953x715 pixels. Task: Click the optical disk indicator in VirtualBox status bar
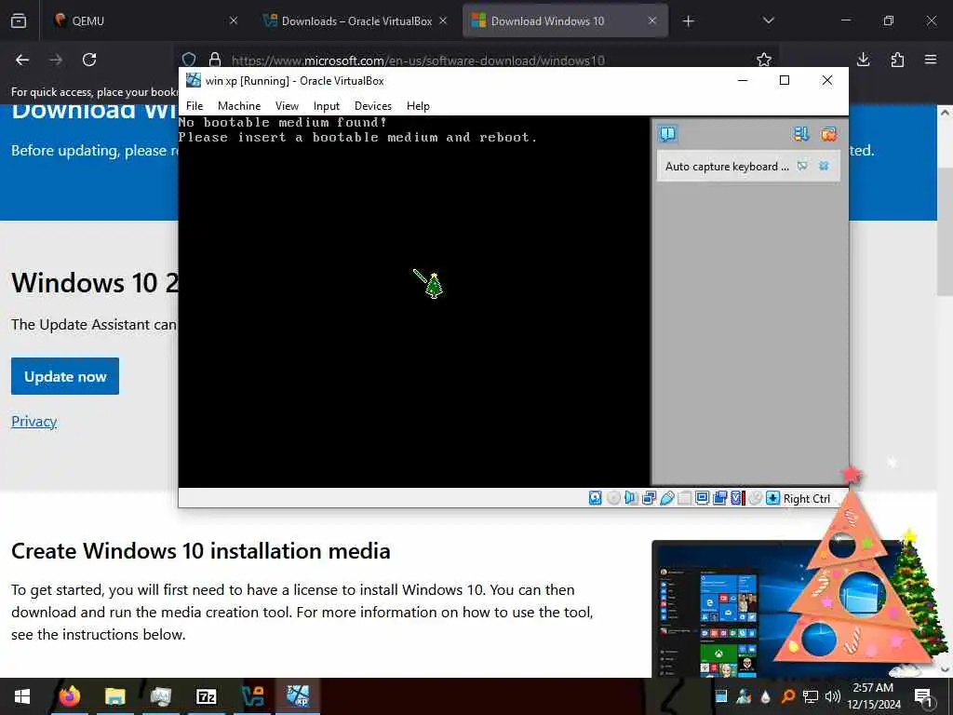tap(614, 499)
